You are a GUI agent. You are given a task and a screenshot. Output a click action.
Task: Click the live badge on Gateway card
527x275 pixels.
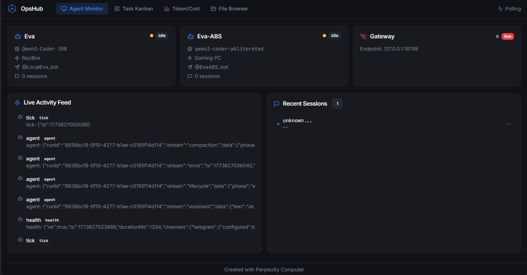point(507,36)
